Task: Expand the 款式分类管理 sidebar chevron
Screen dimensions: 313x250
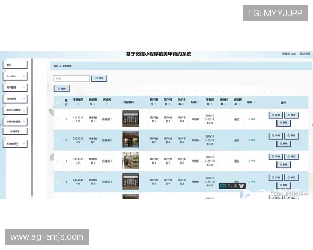Action: click(24, 110)
